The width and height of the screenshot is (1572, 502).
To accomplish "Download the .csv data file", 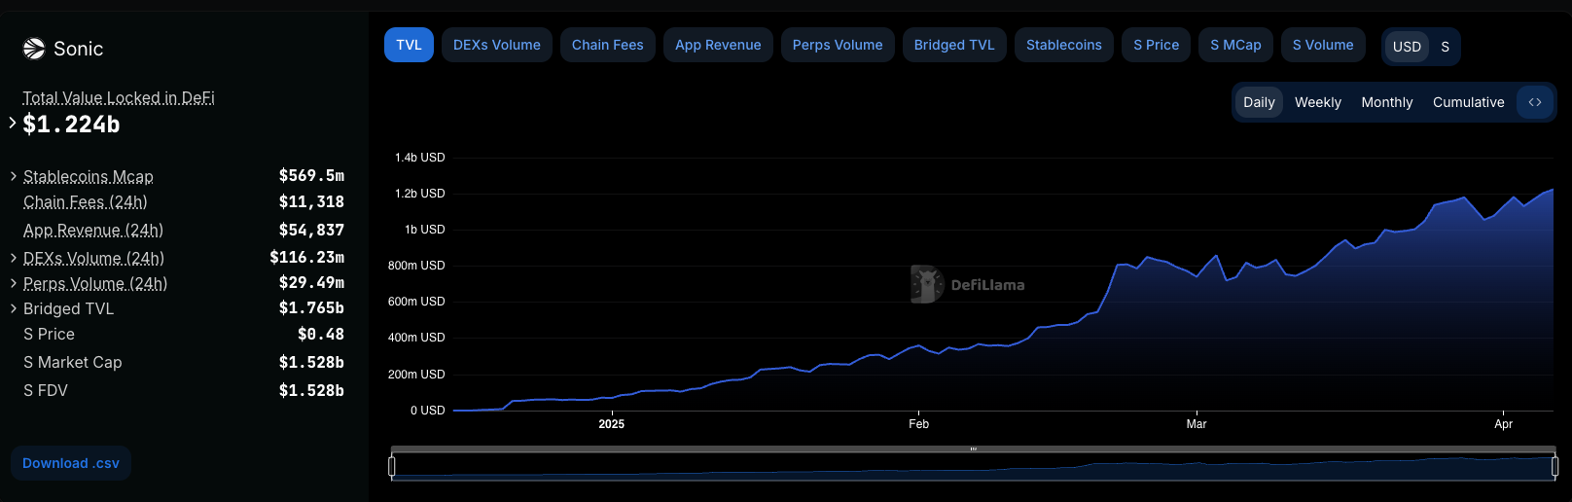I will click(x=71, y=463).
